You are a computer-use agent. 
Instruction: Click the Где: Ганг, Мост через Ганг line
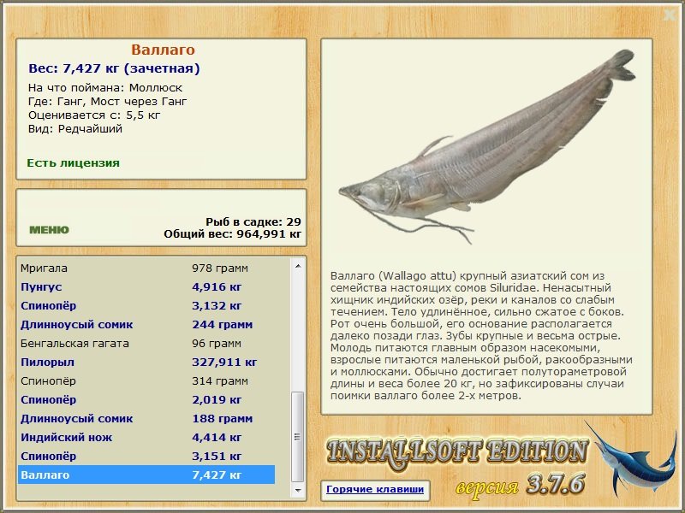108,102
